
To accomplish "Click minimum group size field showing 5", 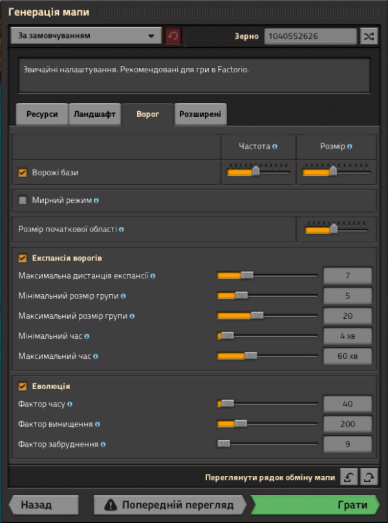I will click(348, 295).
